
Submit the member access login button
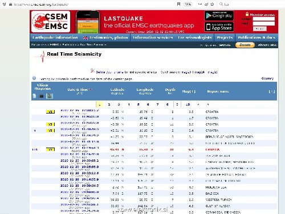click(260, 28)
